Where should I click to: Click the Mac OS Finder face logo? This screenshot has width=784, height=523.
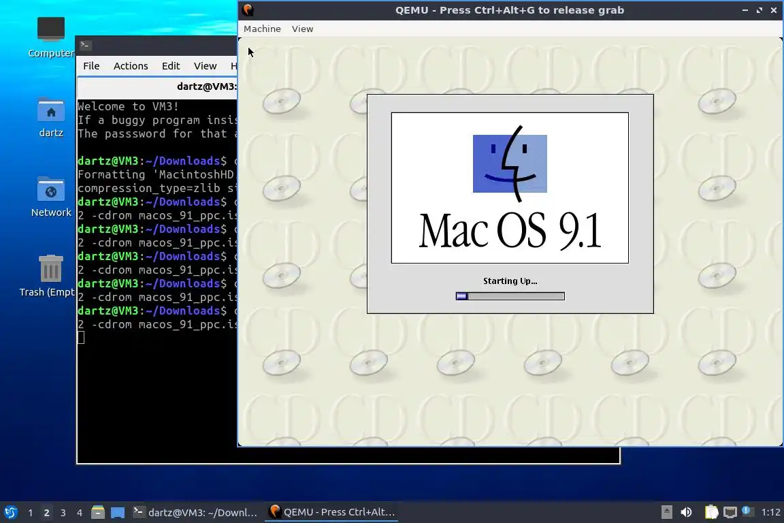510,163
